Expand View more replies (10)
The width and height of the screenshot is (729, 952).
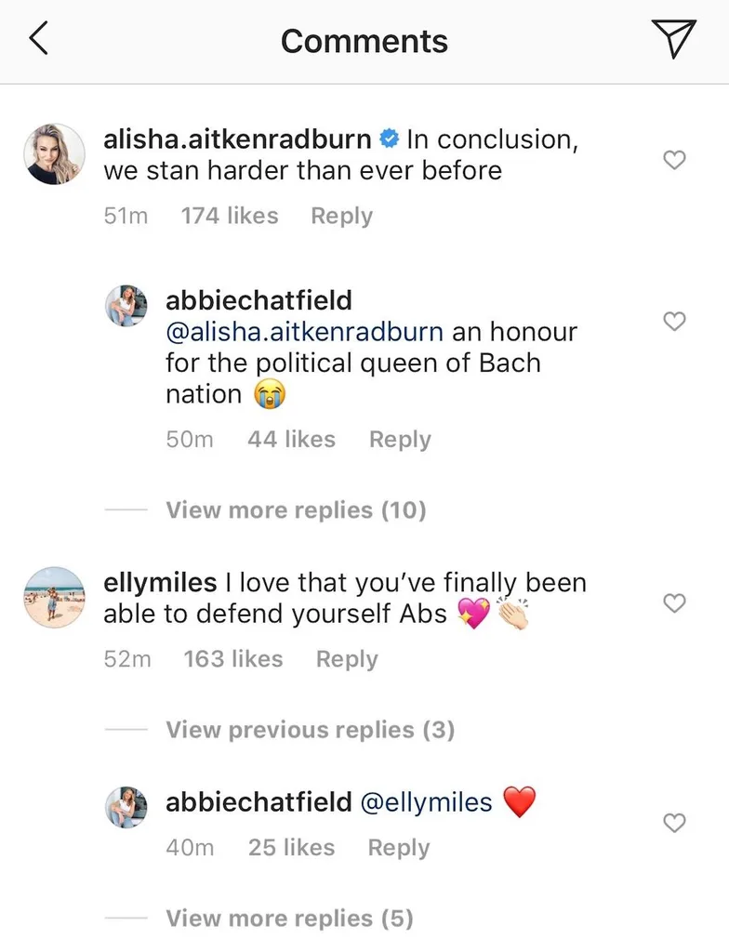[296, 510]
